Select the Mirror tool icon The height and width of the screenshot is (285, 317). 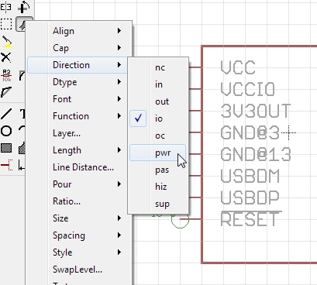5,7
